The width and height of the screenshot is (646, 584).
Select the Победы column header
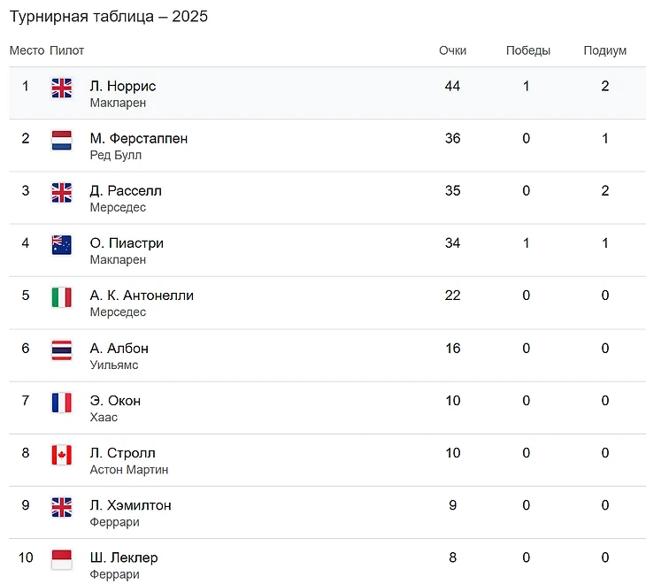pyautogui.click(x=527, y=50)
